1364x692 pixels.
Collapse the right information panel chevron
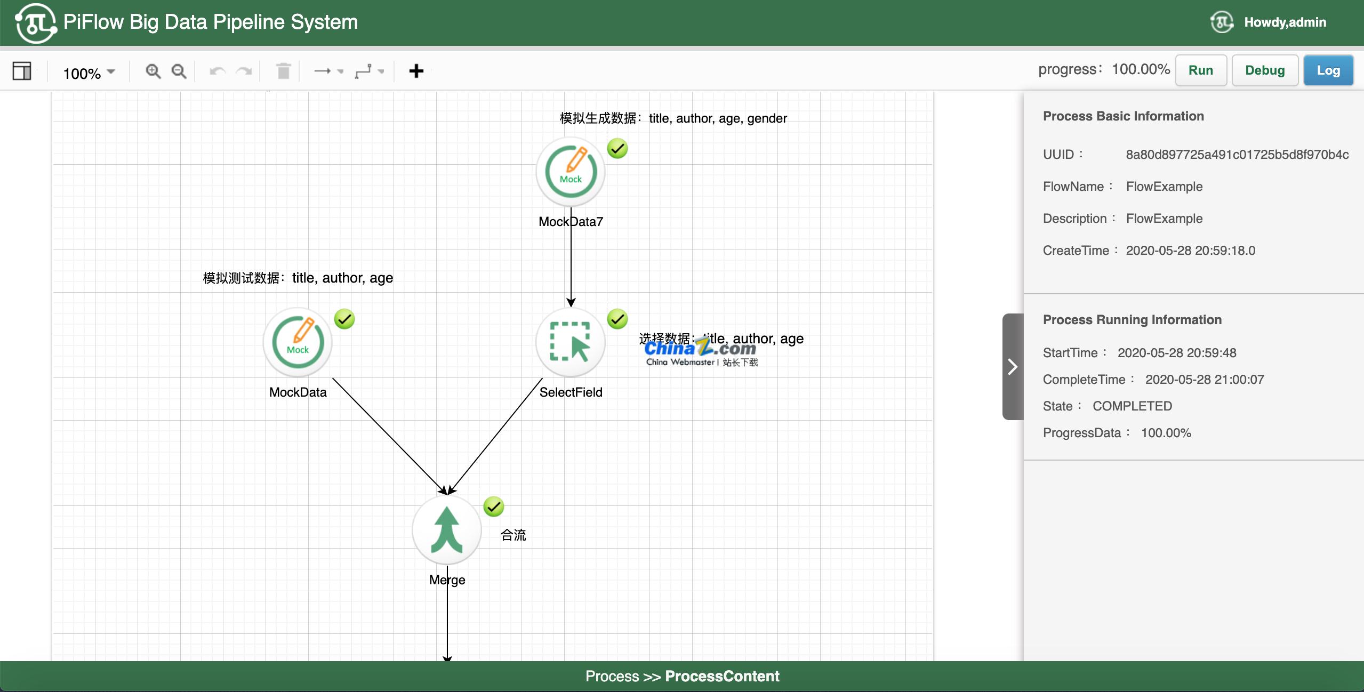(1013, 367)
